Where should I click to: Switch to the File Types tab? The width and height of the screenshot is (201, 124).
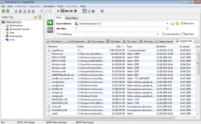click(x=130, y=41)
